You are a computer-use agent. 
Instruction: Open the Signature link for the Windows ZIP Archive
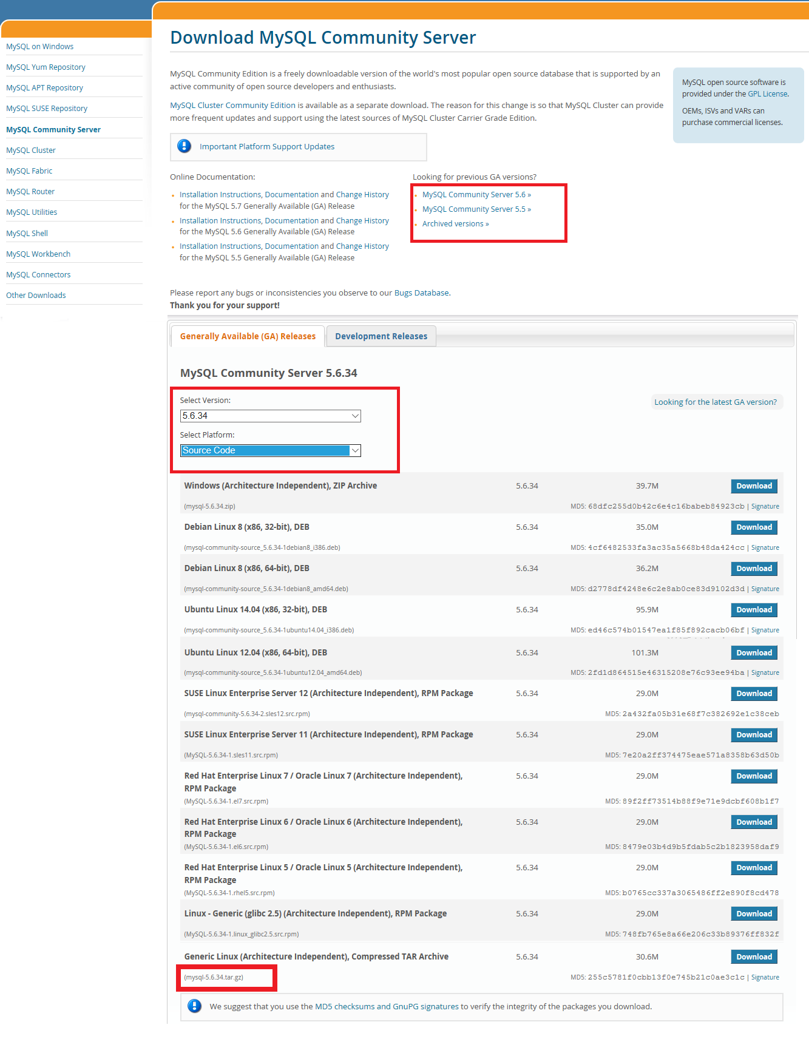pyautogui.click(x=765, y=507)
